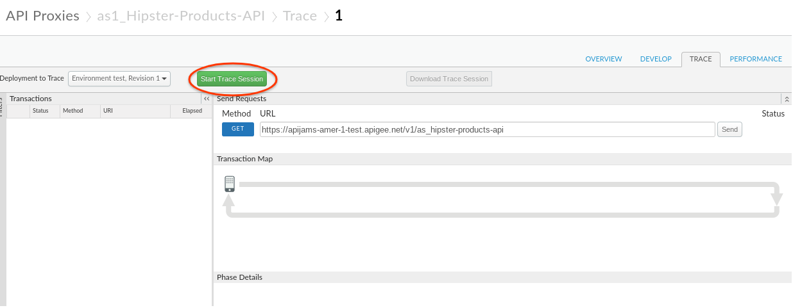793x308 pixels.
Task: Select the Trace tab
Action: pyautogui.click(x=701, y=59)
